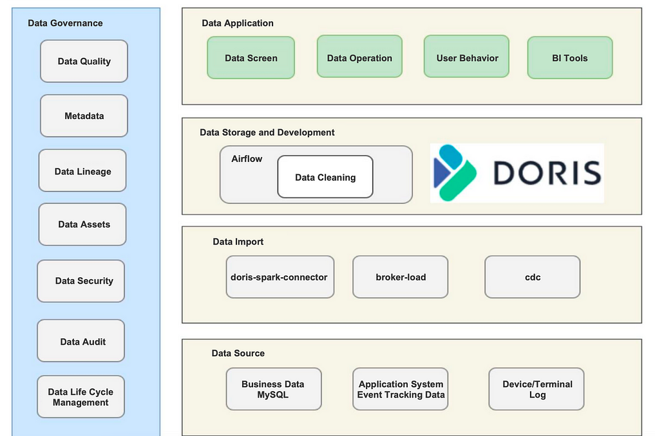Select the Data Quality box
The image size is (655, 436).
tap(84, 61)
